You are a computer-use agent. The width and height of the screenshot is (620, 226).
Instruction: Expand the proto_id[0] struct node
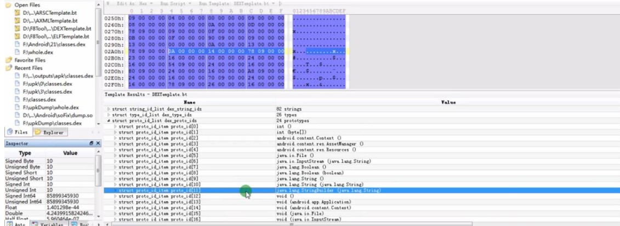pos(115,126)
